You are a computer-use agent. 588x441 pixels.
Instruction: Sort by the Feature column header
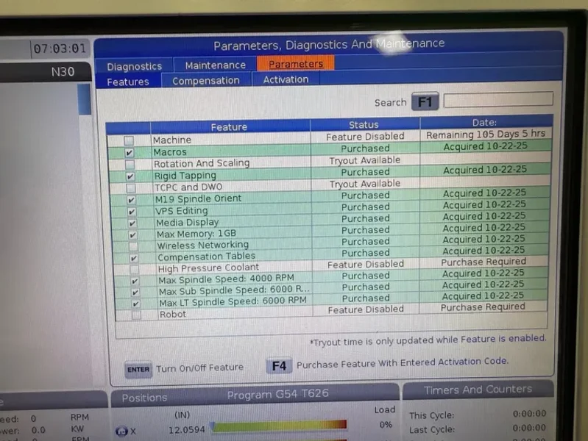229,127
